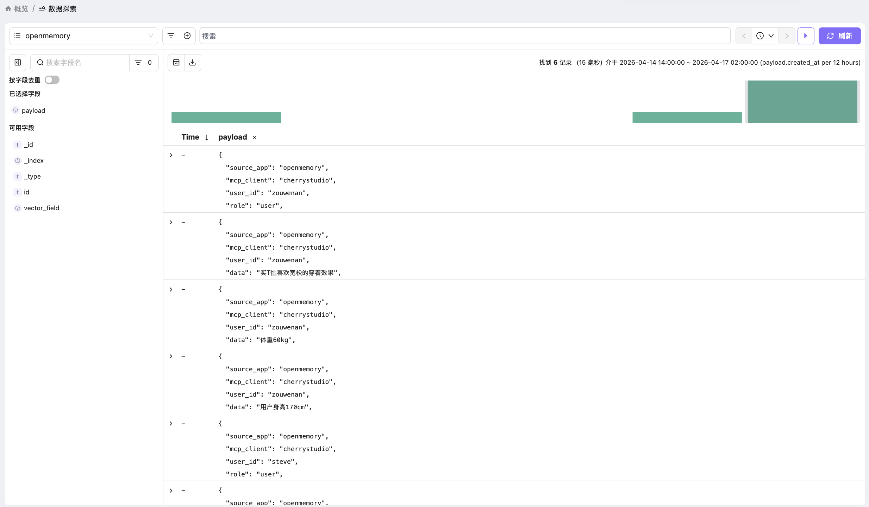The image size is (869, 507).
Task: Click the download results icon
Action: pos(193,63)
